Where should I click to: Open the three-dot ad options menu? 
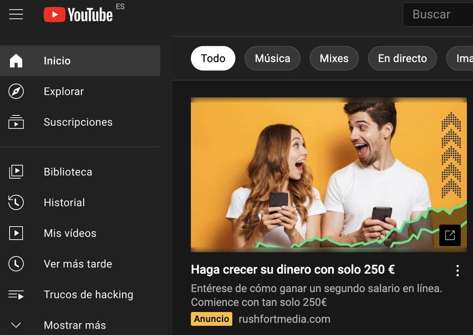[458, 270]
